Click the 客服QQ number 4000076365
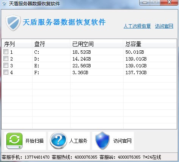The width and height of the screenshot is (179, 162). coord(129,157)
